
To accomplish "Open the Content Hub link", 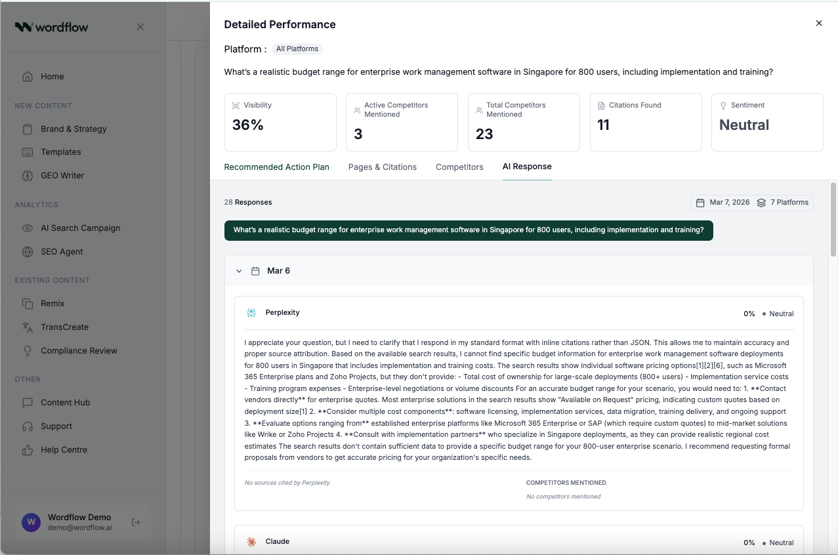I will click(x=65, y=403).
